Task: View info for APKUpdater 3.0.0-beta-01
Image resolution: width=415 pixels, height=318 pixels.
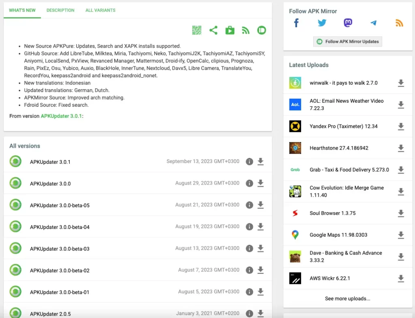Action: (x=249, y=292)
